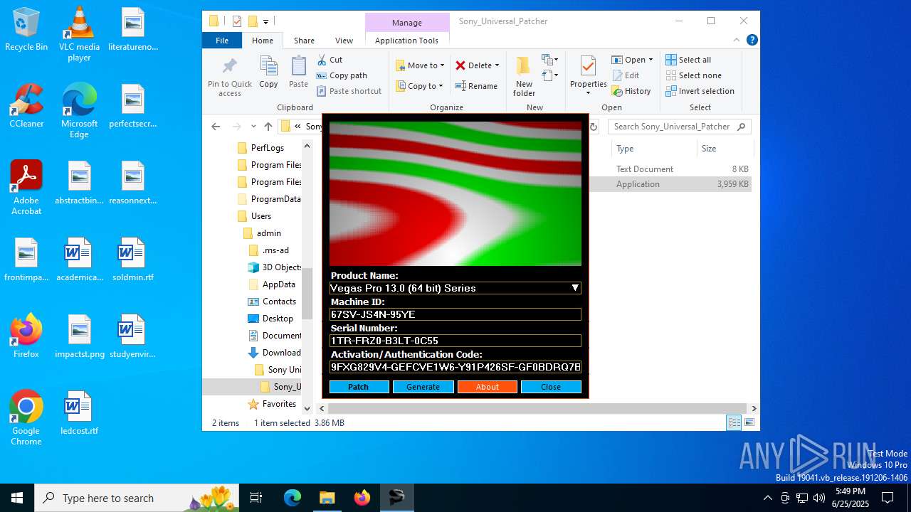Open the Open dropdown in ribbon

(x=632, y=60)
